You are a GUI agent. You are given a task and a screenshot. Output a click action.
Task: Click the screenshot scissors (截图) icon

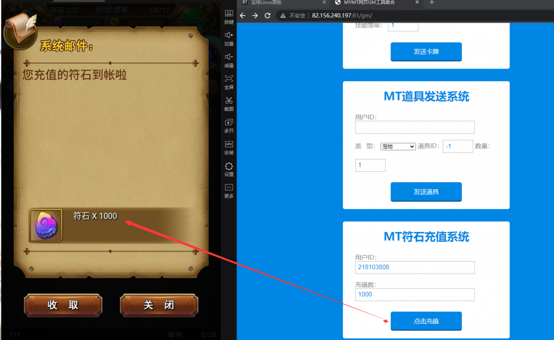(x=229, y=103)
